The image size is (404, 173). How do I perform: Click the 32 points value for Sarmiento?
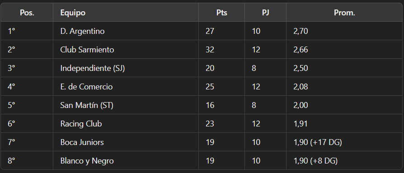(x=210, y=50)
